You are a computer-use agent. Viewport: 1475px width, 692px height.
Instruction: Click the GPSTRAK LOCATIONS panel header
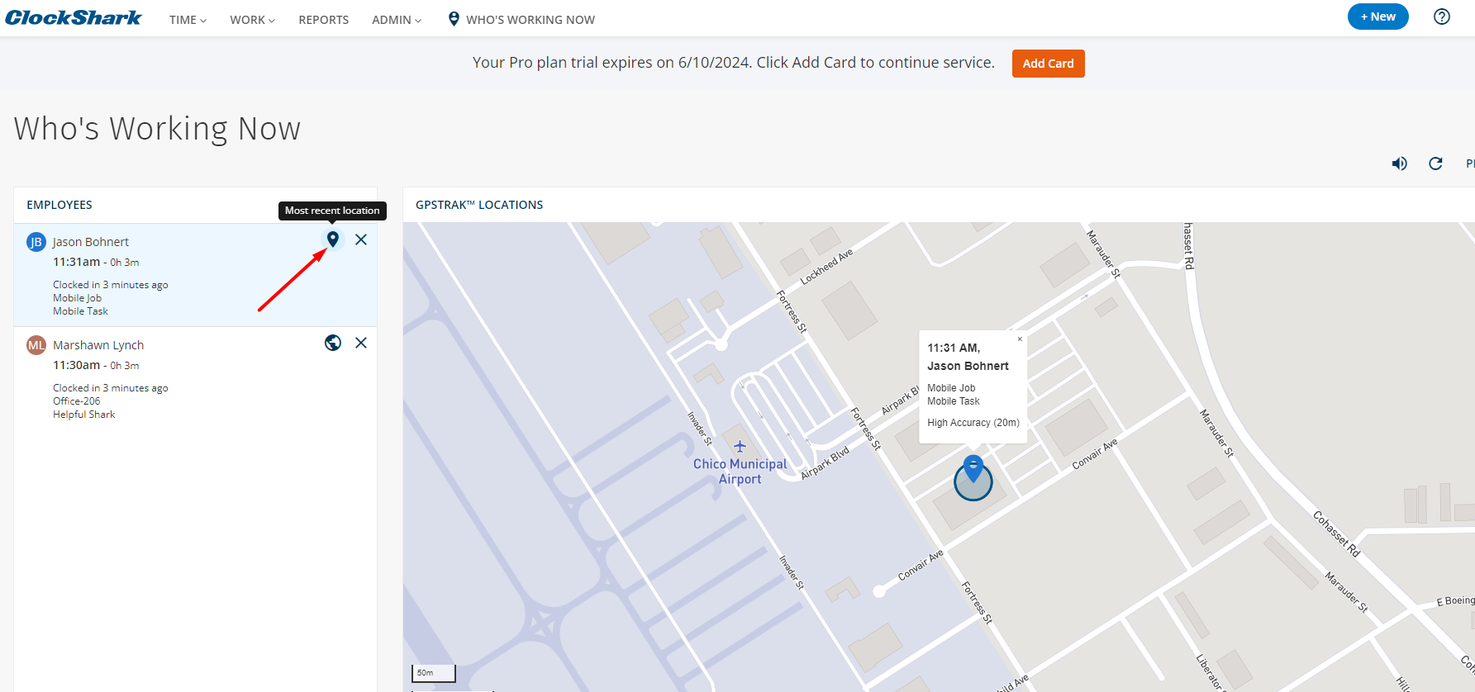tap(479, 205)
